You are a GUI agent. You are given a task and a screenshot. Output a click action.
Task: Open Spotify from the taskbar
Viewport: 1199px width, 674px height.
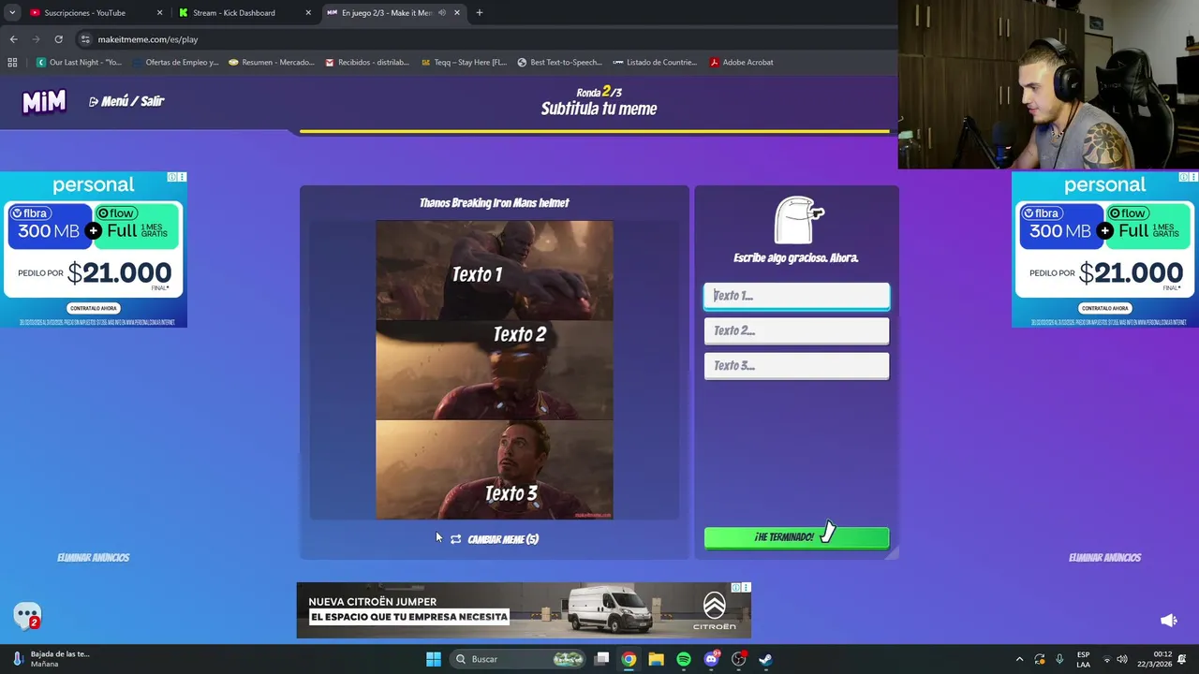[684, 659]
